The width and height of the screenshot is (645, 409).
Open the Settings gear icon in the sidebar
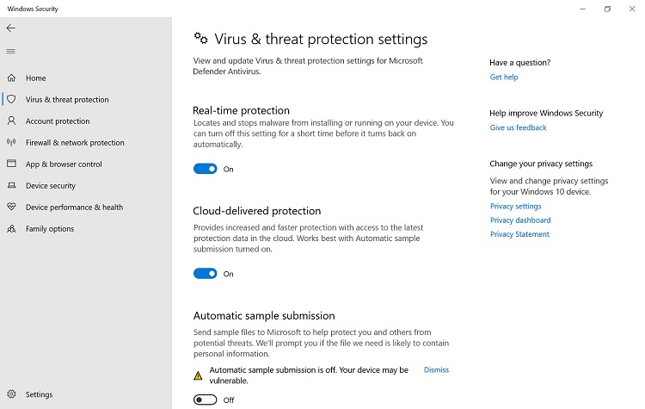[11, 394]
